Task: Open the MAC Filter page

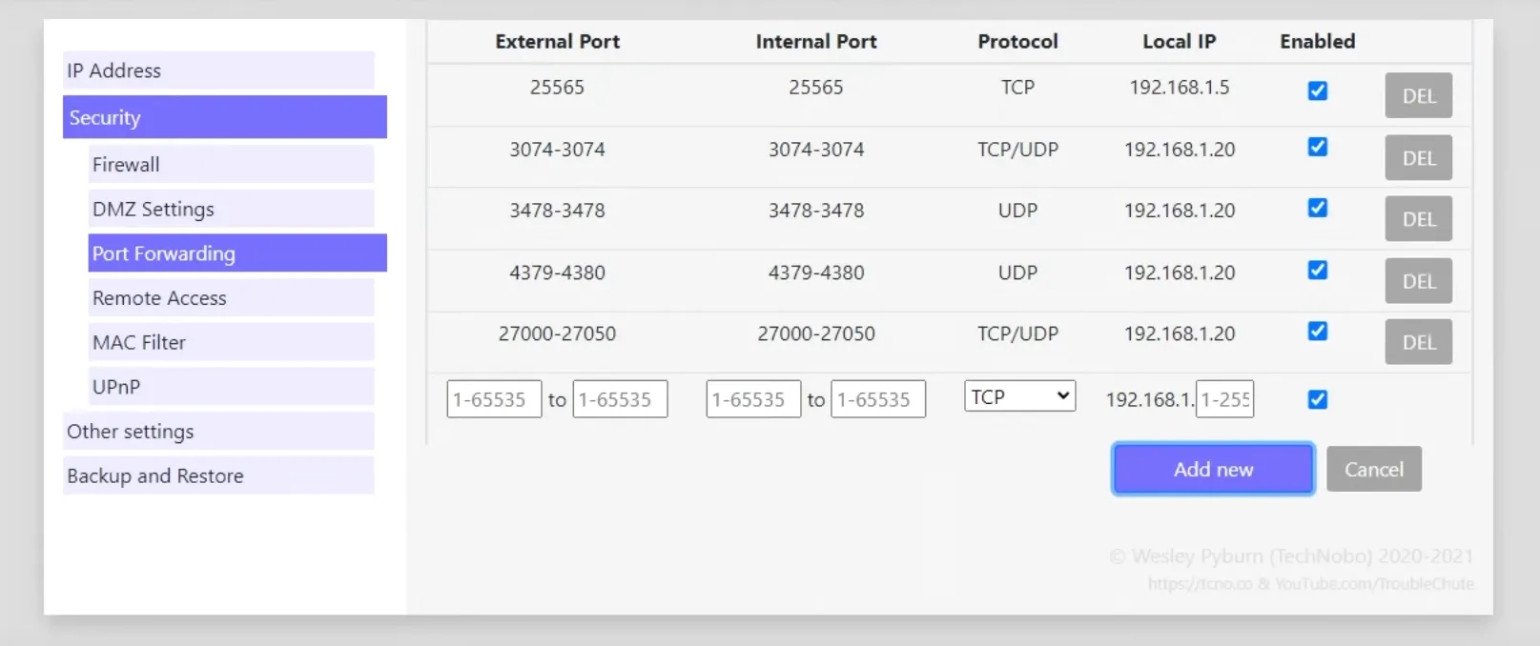Action: (x=231, y=342)
